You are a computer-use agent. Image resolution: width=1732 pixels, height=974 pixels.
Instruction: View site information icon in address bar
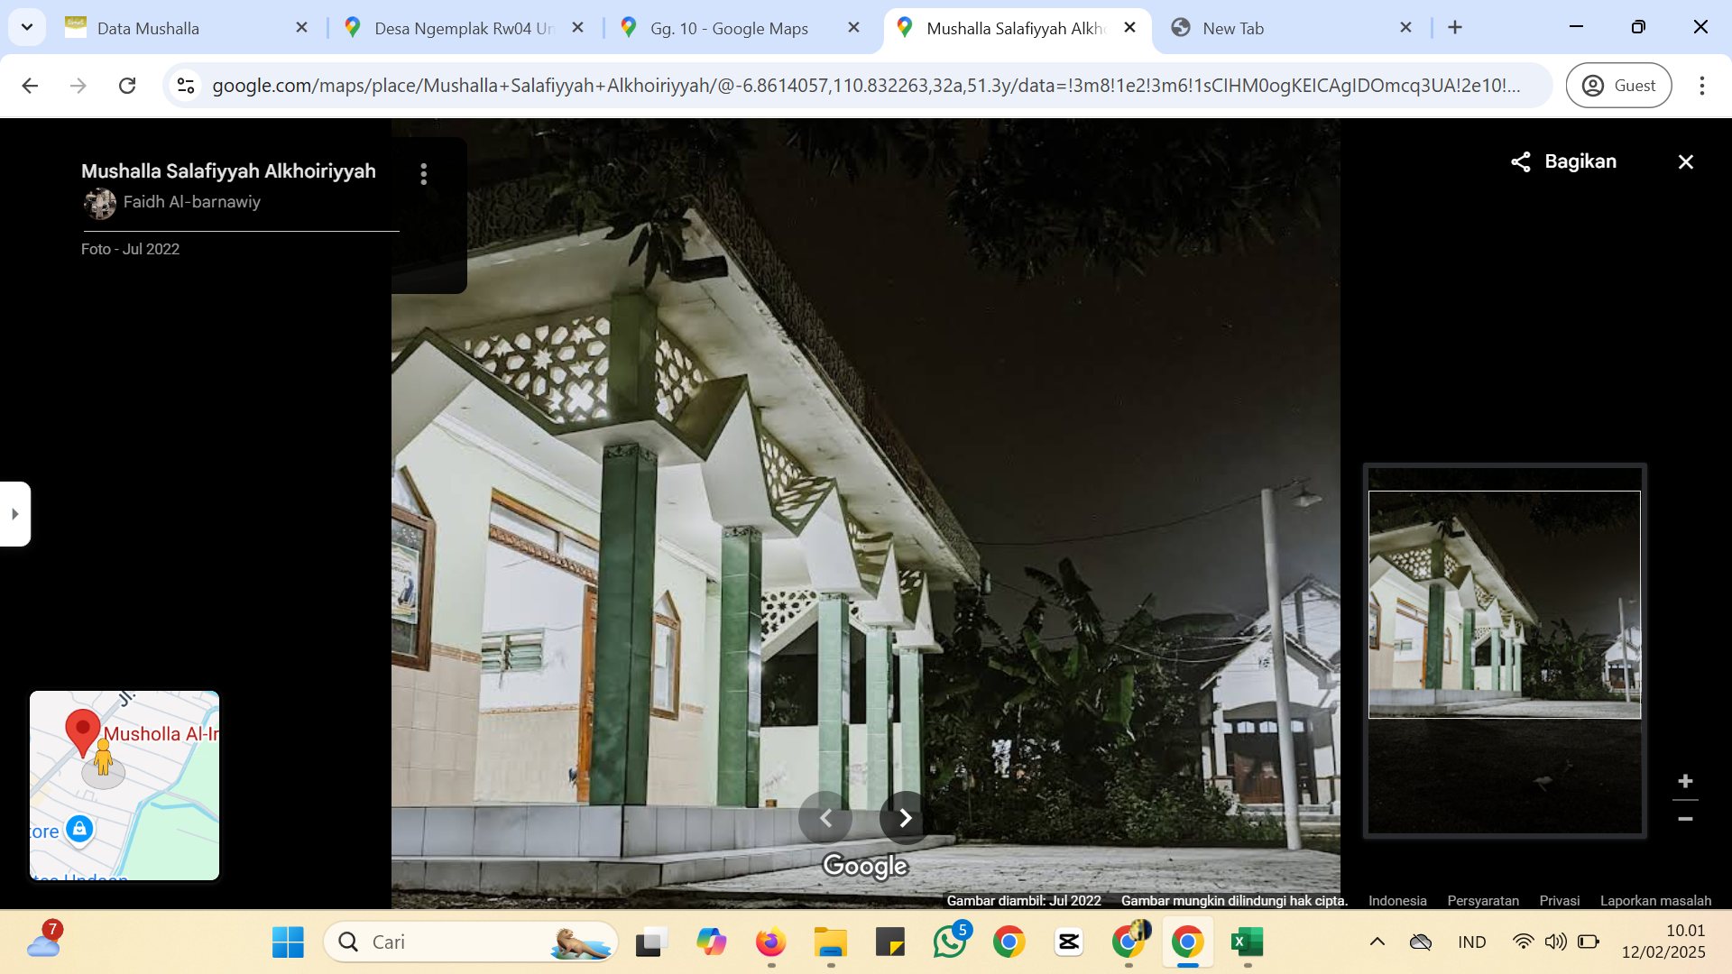click(x=186, y=86)
